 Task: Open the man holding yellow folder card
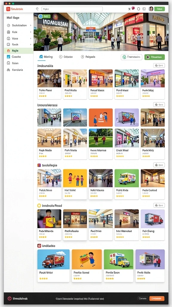click(49, 225)
